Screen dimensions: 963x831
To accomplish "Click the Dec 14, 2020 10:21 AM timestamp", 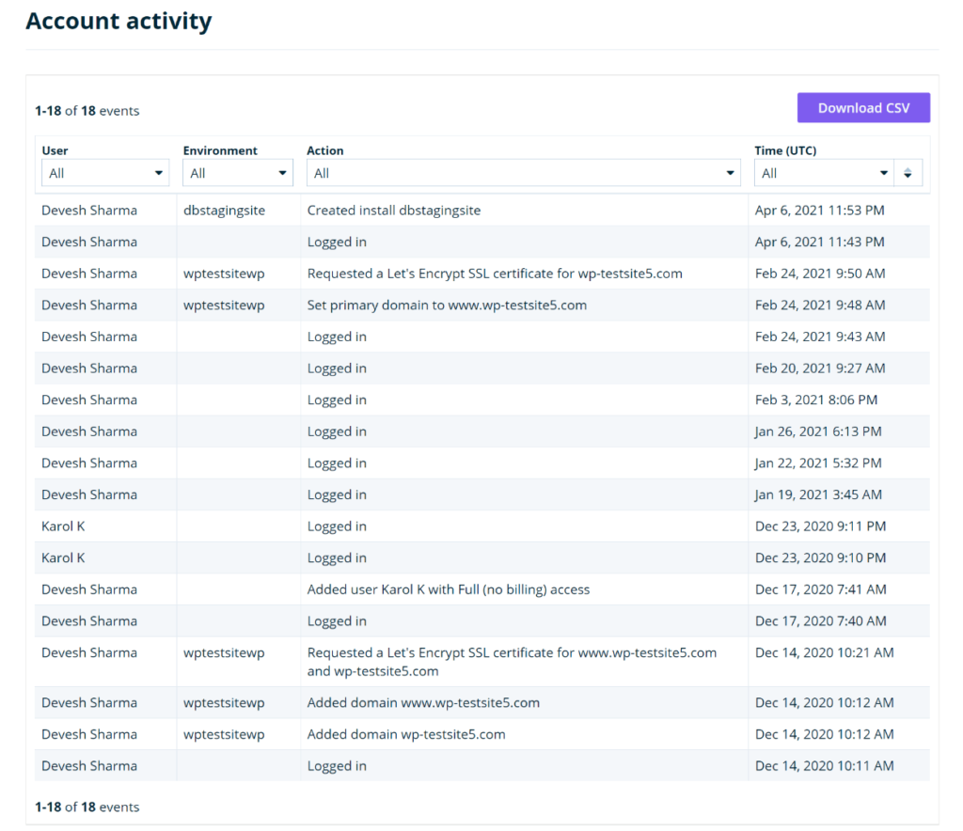I will tap(824, 652).
